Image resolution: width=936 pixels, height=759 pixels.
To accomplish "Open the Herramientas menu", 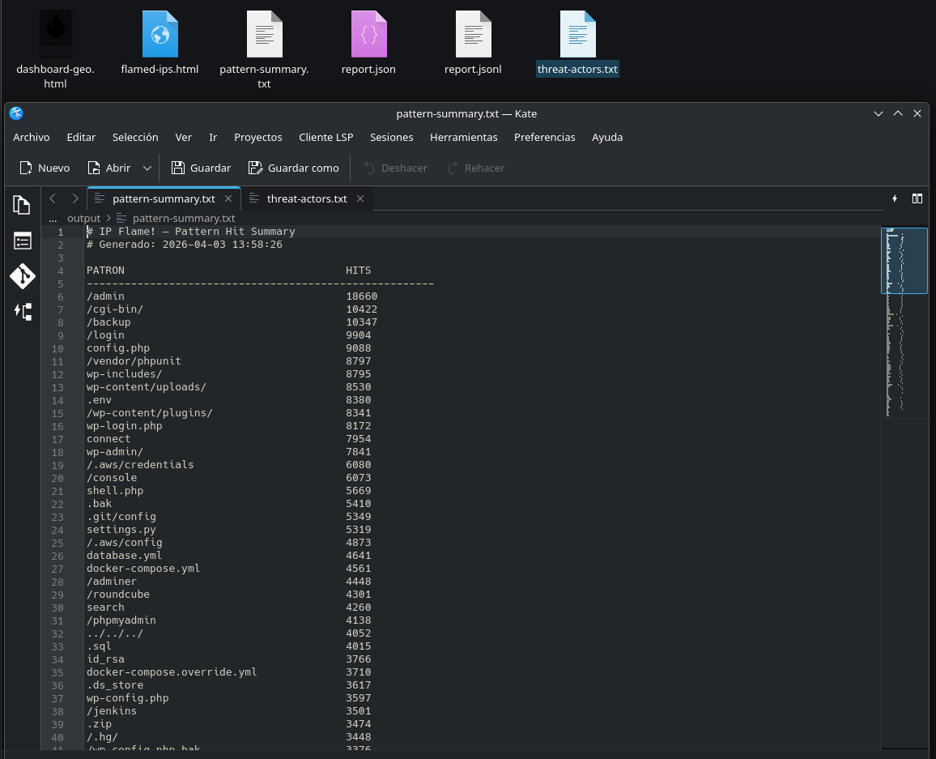I will pyautogui.click(x=463, y=137).
